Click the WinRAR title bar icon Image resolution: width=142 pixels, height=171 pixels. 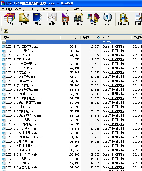pyautogui.click(x=2, y=3)
